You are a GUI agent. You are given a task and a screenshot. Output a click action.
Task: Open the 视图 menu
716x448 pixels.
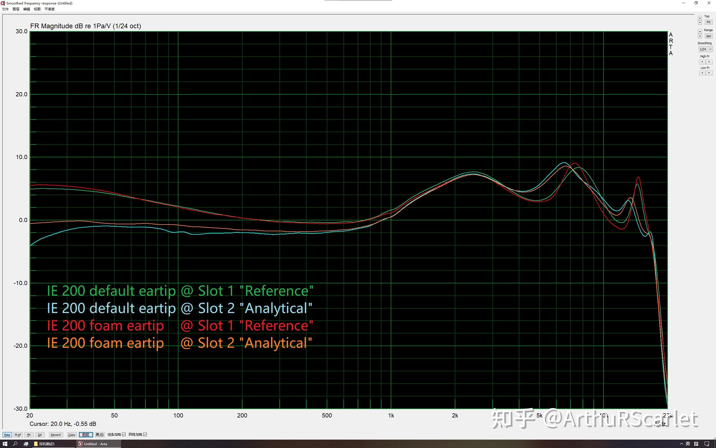37,9
